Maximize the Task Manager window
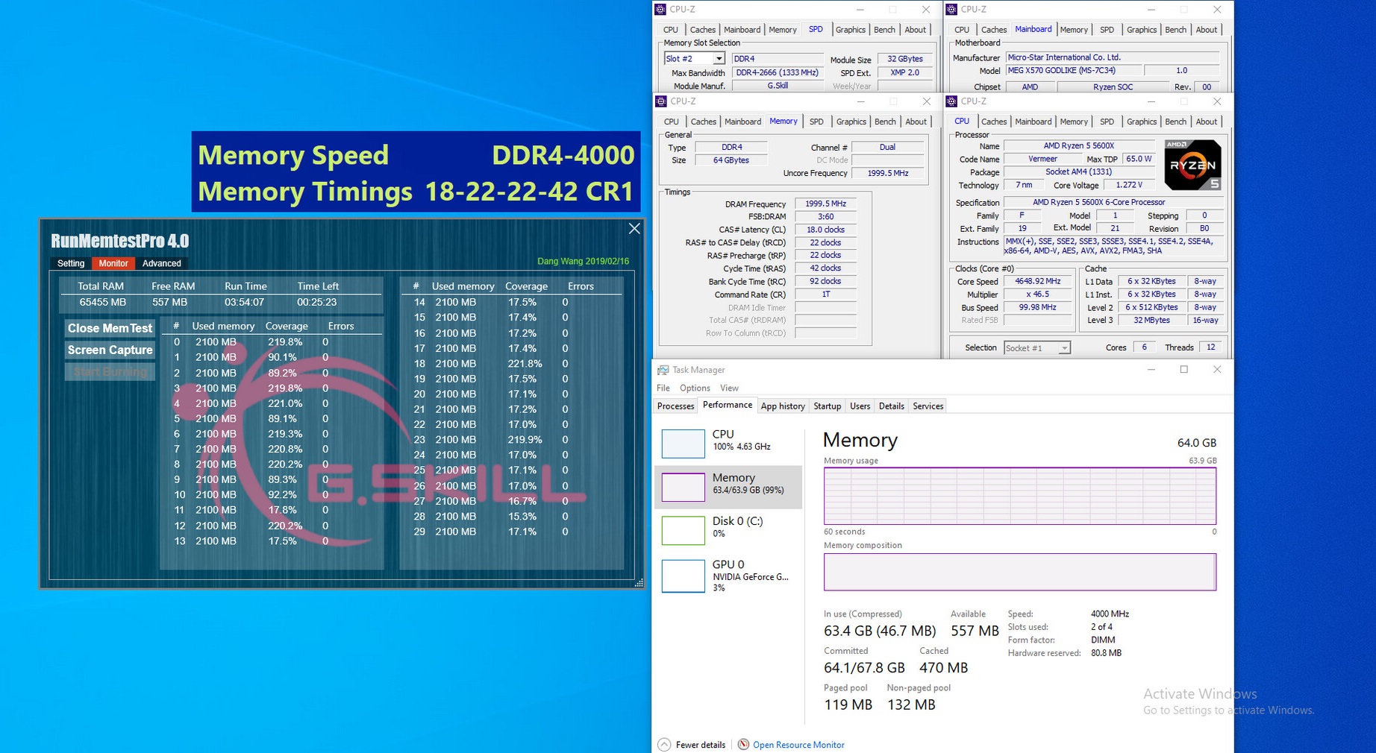 pyautogui.click(x=1183, y=370)
